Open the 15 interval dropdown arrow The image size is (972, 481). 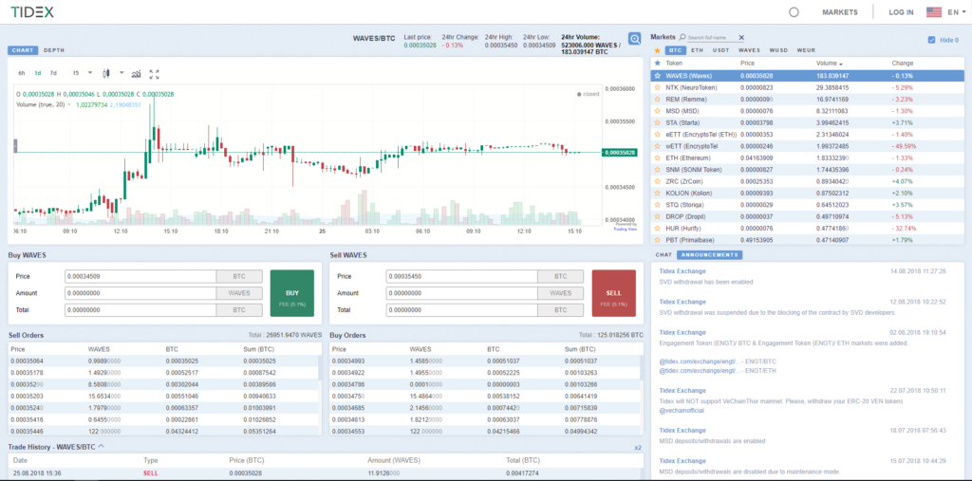pyautogui.click(x=90, y=73)
